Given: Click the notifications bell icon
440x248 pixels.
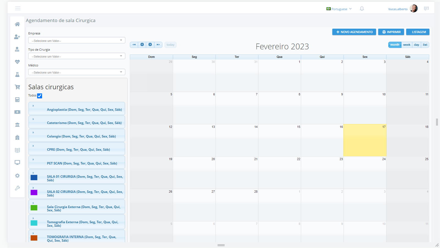Looking at the screenshot, I should point(362,9).
